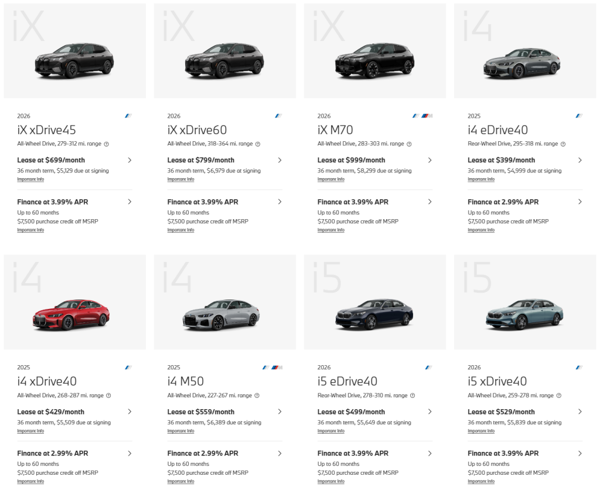Image resolution: width=600 pixels, height=490 pixels.
Task: Click the range info icon for iX xDrive60
Action: click(258, 144)
